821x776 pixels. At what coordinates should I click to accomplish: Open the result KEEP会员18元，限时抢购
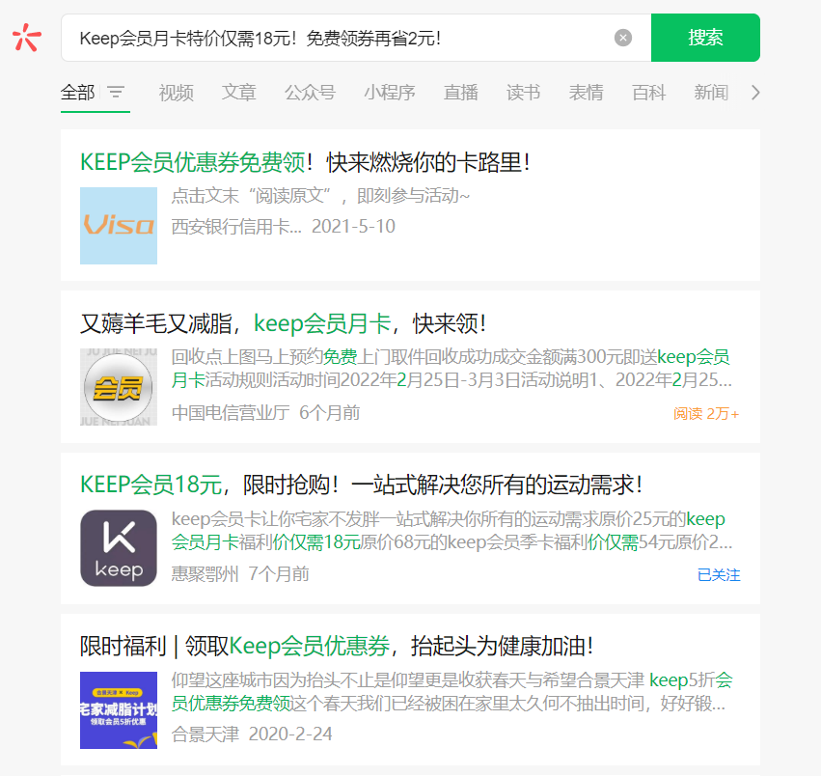click(361, 485)
